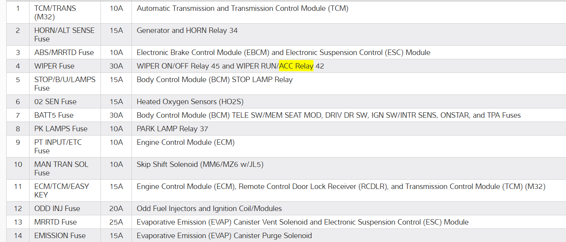Click the Generator and HORN Relay 34 description
This screenshot has width=566, height=242.
(x=187, y=31)
